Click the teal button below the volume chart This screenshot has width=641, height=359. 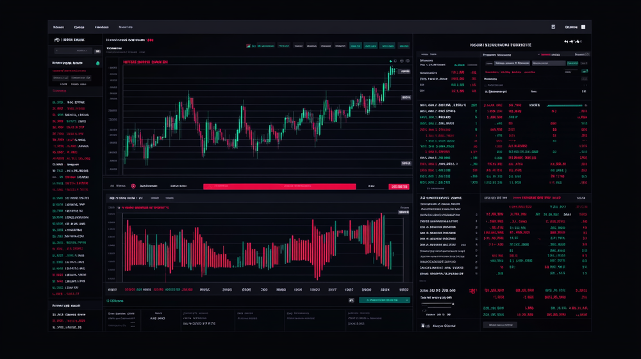pos(385,299)
